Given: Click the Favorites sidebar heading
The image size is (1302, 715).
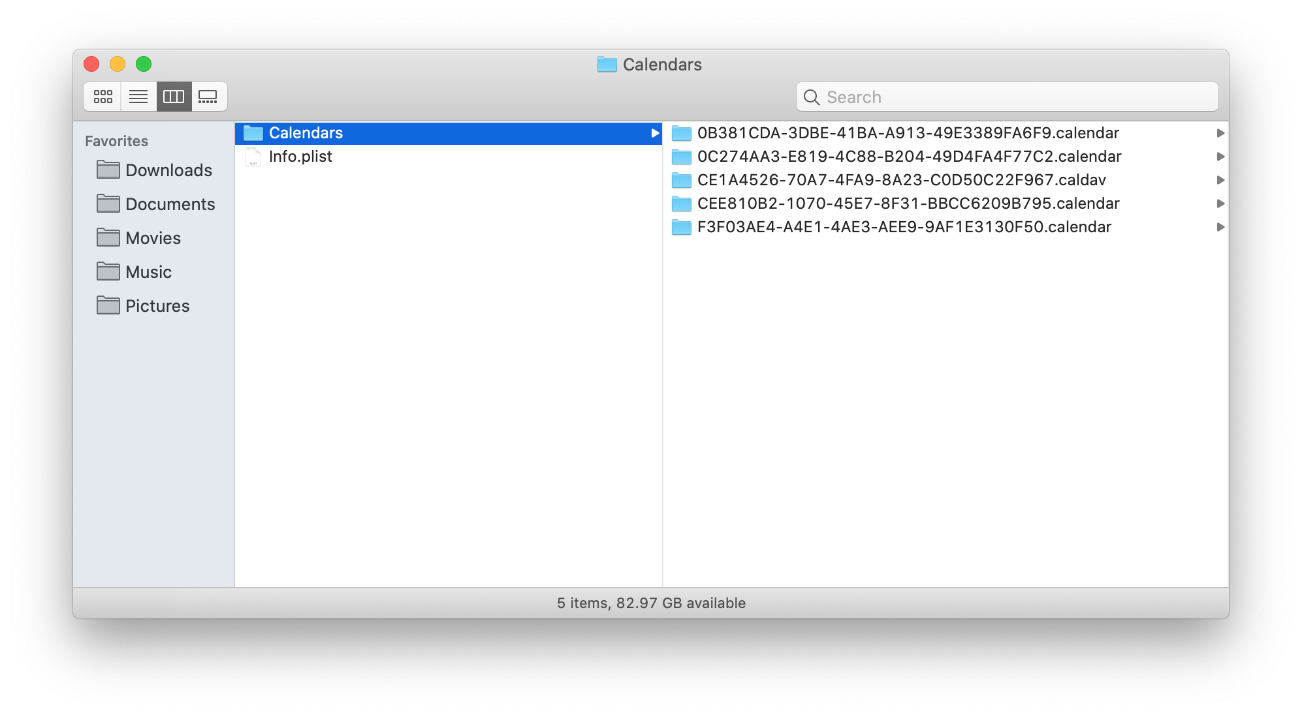Looking at the screenshot, I should coord(116,141).
